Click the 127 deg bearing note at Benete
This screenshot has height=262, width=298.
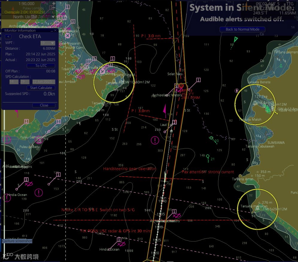click(261, 96)
